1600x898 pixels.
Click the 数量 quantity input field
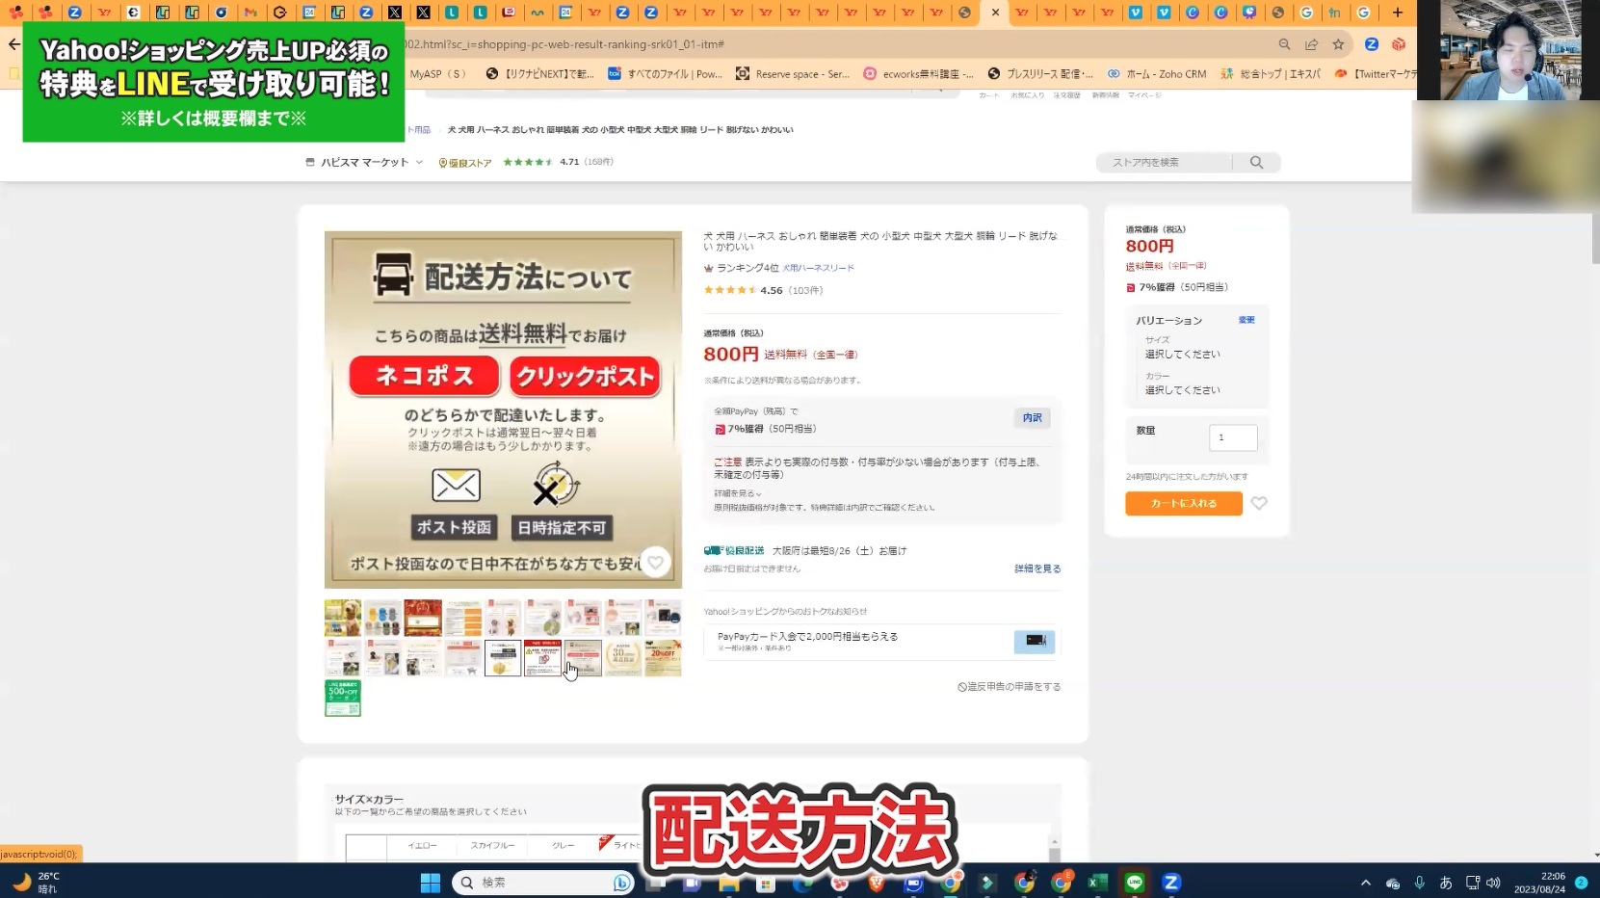click(1233, 437)
